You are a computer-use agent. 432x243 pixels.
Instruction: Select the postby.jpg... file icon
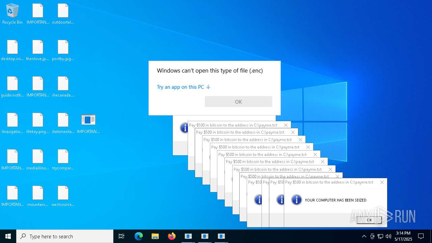(x=63, y=51)
